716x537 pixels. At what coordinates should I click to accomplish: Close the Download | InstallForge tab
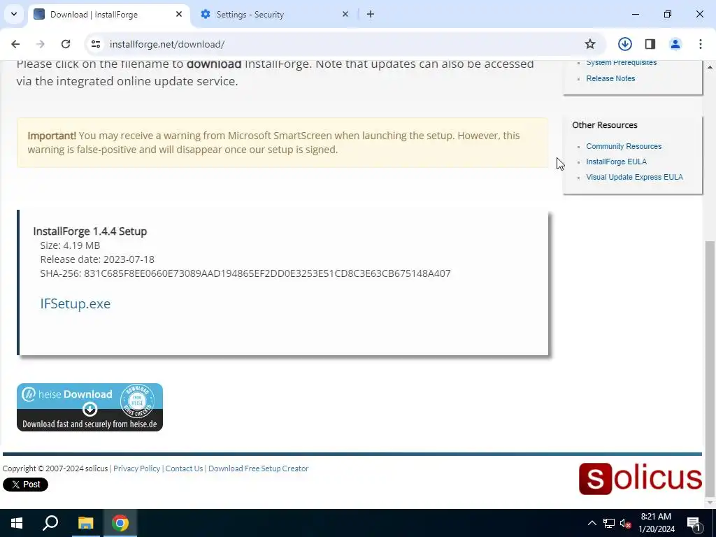pyautogui.click(x=179, y=14)
